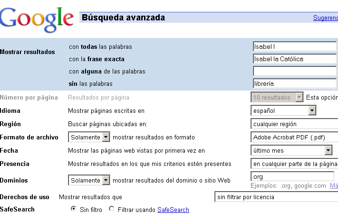This screenshot has height=220, width=338.
Task: Click the 'Mostrar resultados que' text
Action: coord(90,197)
